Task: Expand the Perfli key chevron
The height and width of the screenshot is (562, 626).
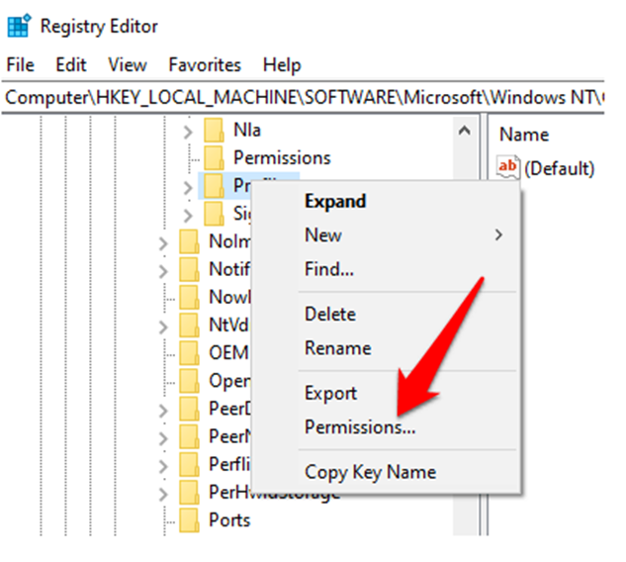Action: pos(163,466)
